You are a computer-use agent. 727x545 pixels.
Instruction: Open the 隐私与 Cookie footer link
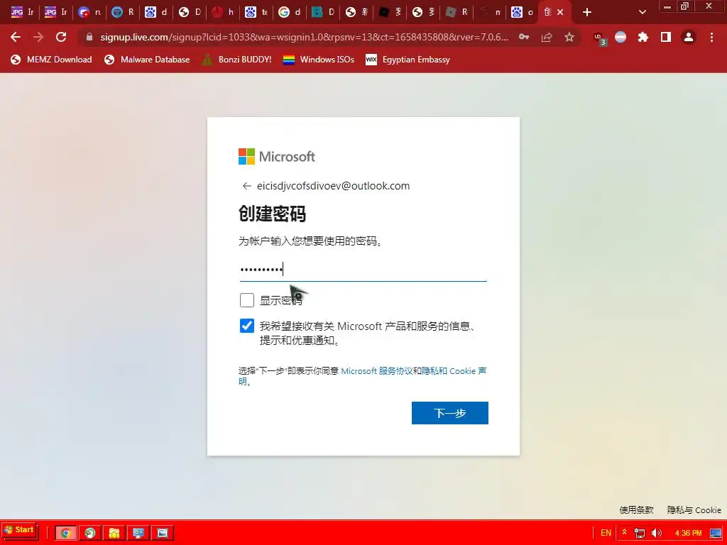tap(694, 510)
